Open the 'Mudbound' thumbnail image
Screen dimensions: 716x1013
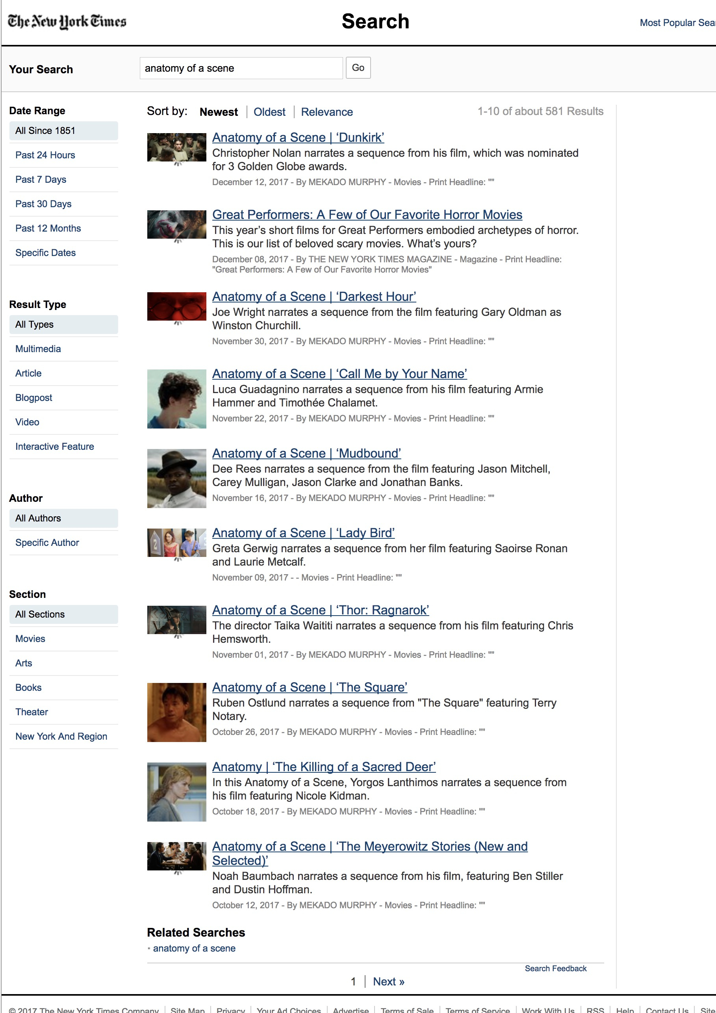tap(176, 478)
